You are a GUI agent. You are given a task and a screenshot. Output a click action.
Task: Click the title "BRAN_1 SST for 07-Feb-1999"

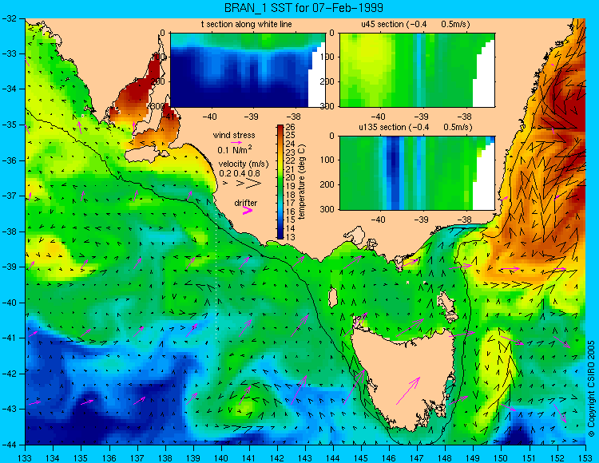click(x=303, y=8)
